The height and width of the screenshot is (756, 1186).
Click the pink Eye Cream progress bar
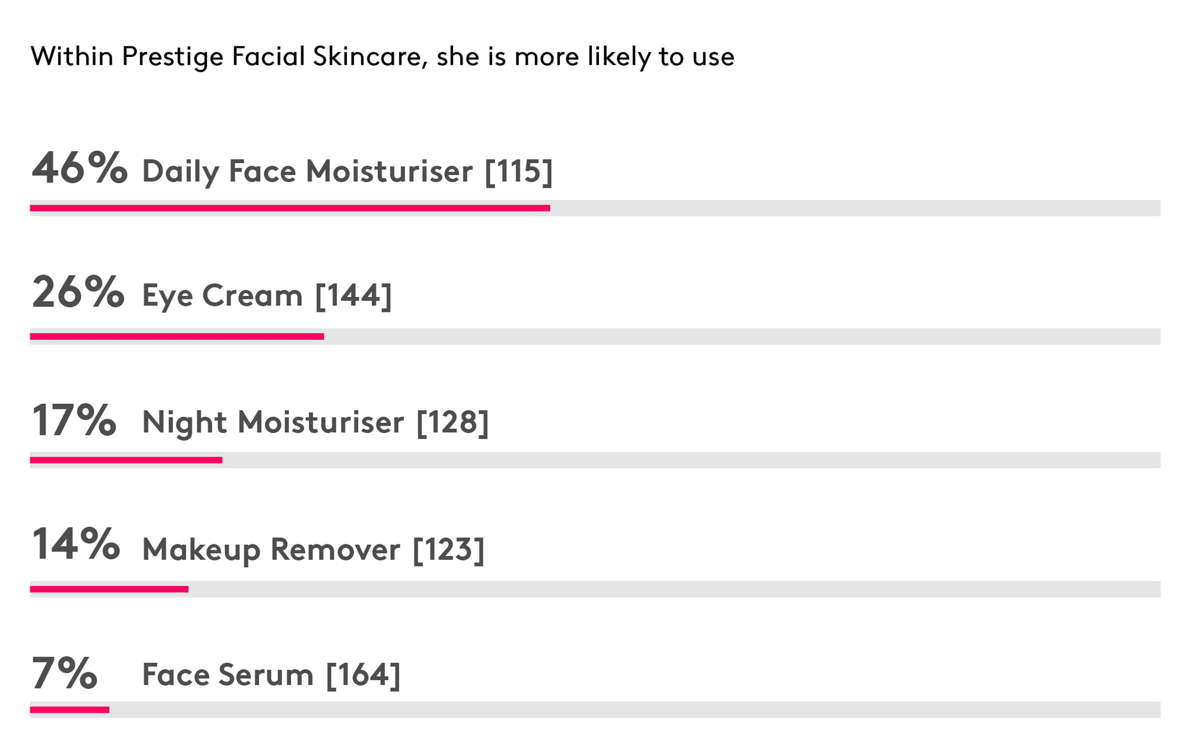177,336
